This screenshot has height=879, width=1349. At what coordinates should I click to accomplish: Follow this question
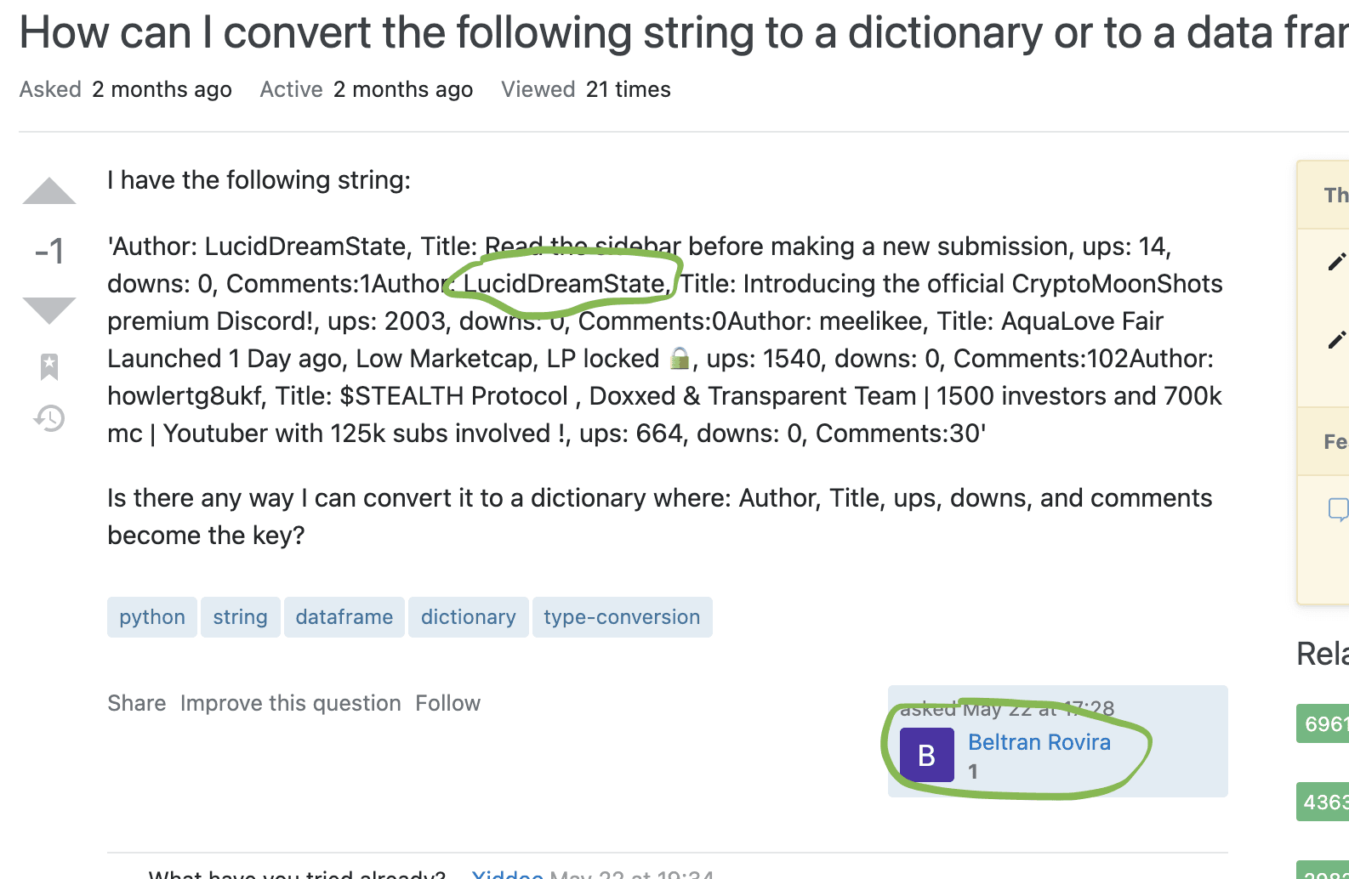[447, 703]
